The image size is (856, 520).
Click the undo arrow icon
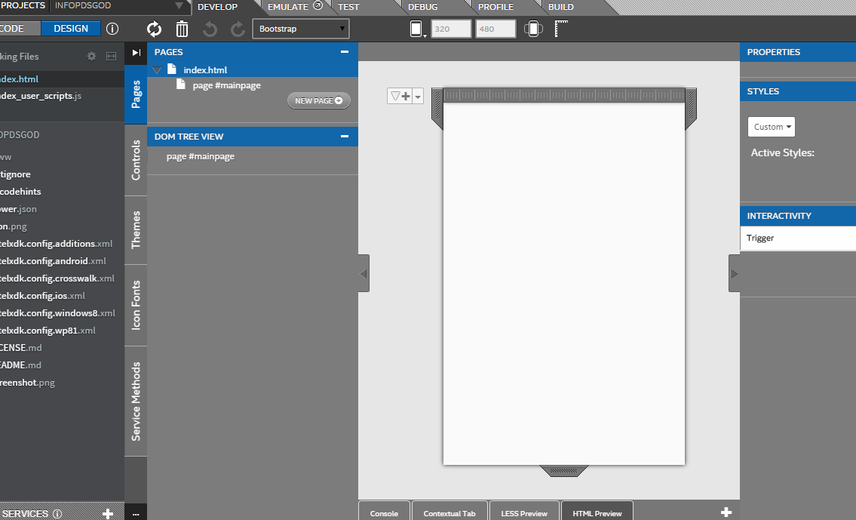[x=210, y=29]
